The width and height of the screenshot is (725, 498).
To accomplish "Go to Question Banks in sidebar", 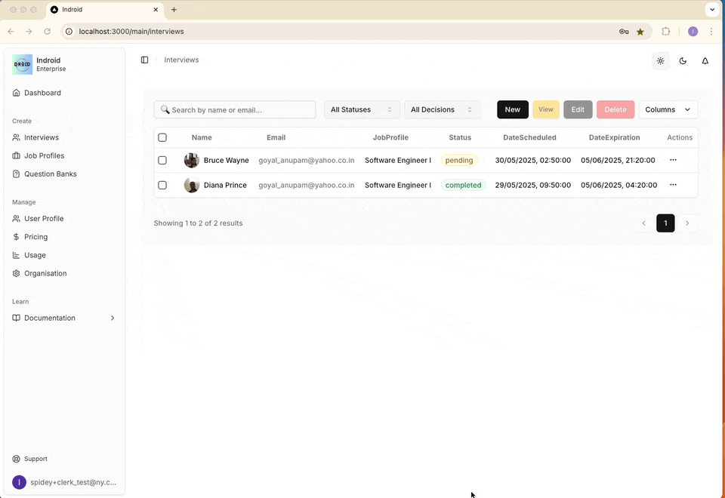I will coord(50,174).
